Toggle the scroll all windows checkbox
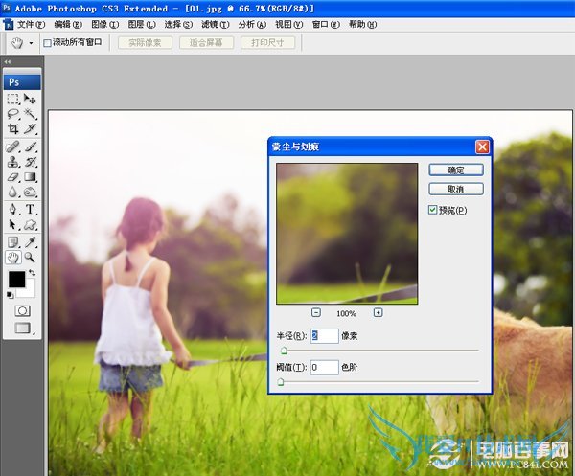The image size is (575, 476). [x=47, y=43]
